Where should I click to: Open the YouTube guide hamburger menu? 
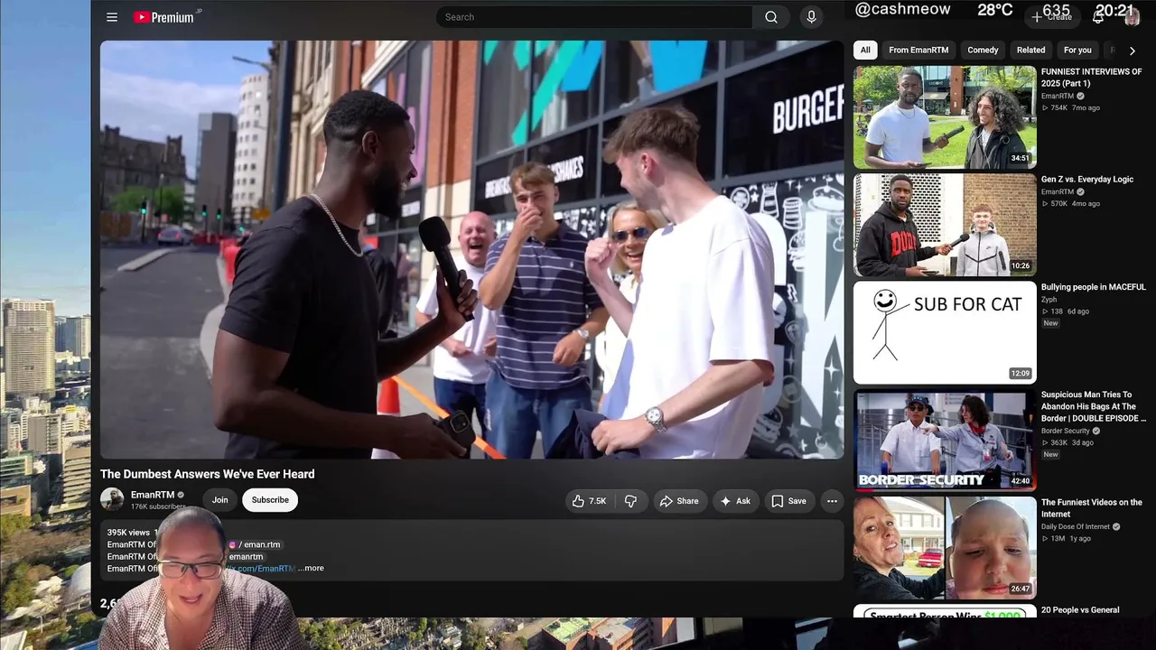pyautogui.click(x=112, y=17)
